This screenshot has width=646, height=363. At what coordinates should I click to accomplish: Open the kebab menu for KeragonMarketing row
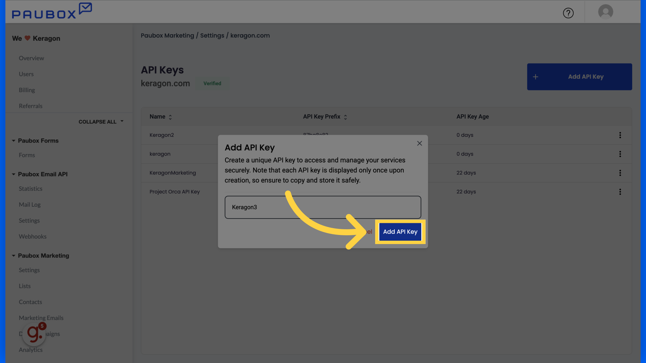tap(620, 173)
